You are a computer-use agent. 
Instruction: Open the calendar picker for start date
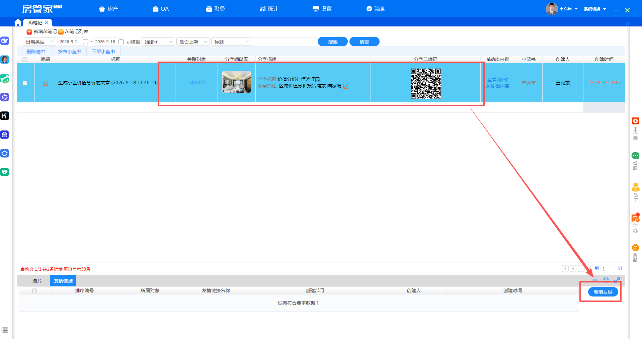pos(85,42)
